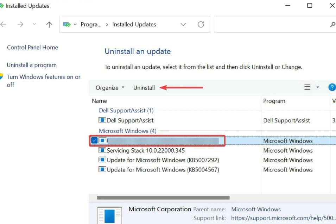Refresh the Installed Updates list
The height and width of the screenshot is (224, 336).
tap(201, 24)
